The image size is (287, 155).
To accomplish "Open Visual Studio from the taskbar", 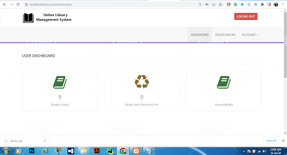I will (x=70, y=151).
